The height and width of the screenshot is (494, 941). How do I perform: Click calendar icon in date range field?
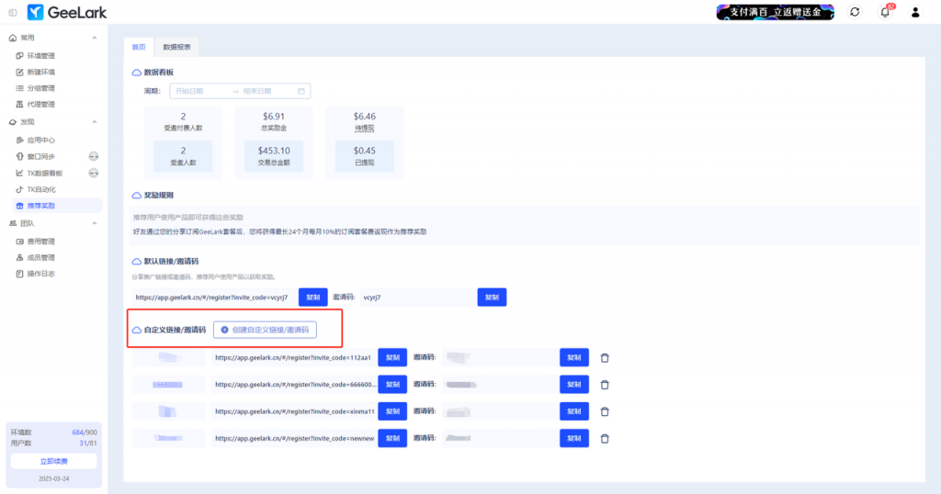pyautogui.click(x=300, y=91)
